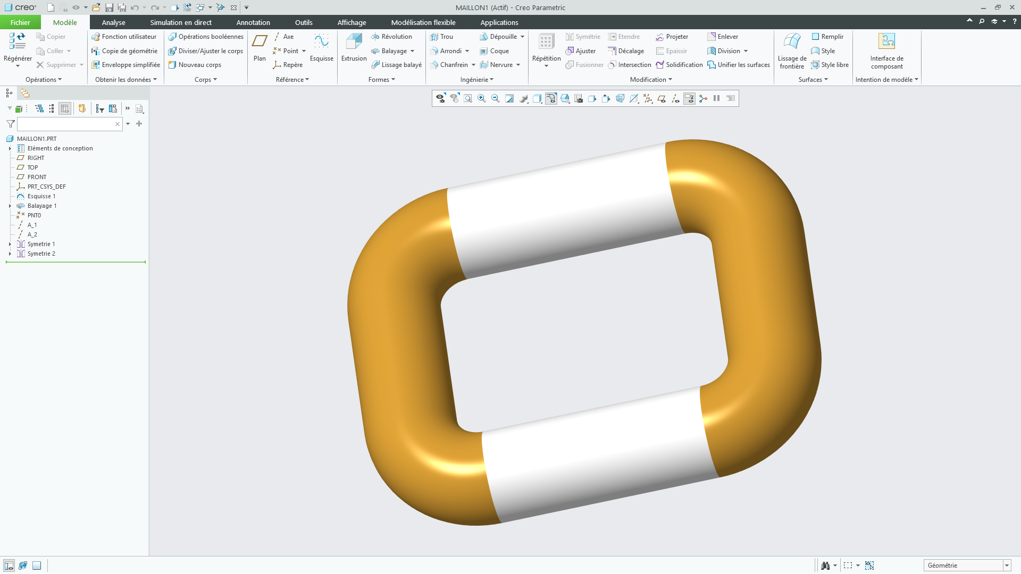Select the Trou hole tool

[441, 37]
